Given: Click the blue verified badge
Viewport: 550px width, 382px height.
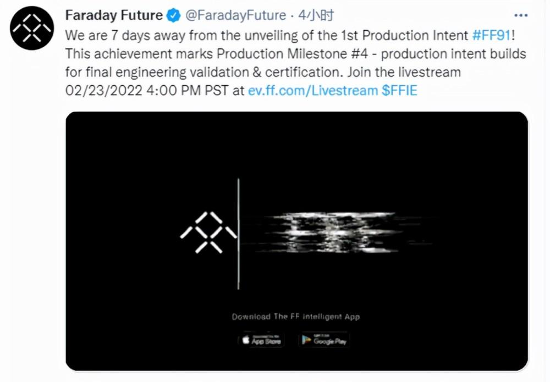Looking at the screenshot, I should click(173, 15).
